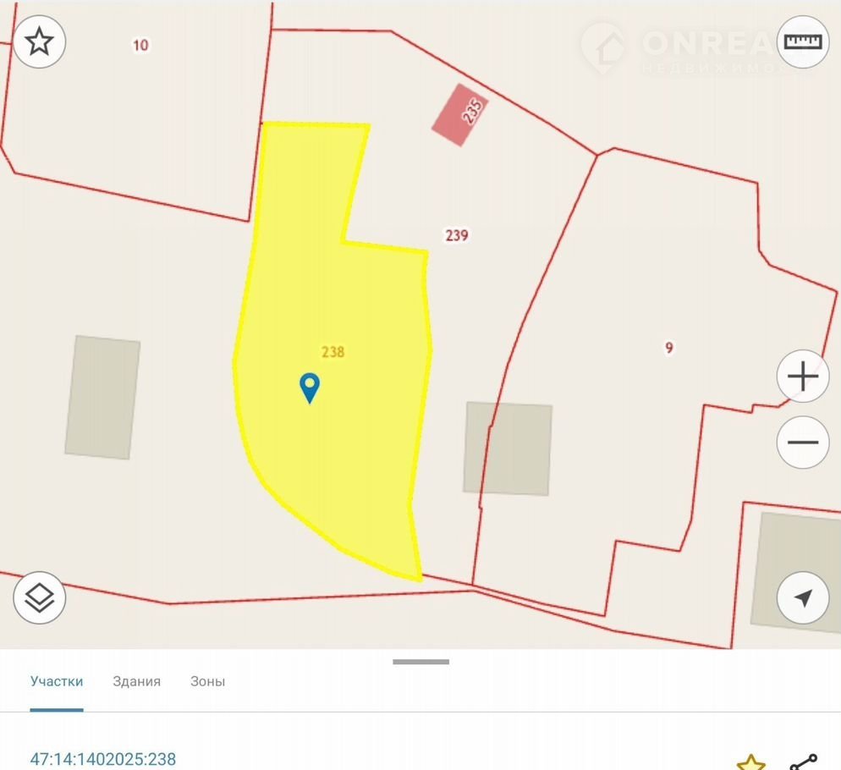The height and width of the screenshot is (770, 841).
Task: Open cadastral number 47:14:1402025:238 link
Action: click(103, 759)
